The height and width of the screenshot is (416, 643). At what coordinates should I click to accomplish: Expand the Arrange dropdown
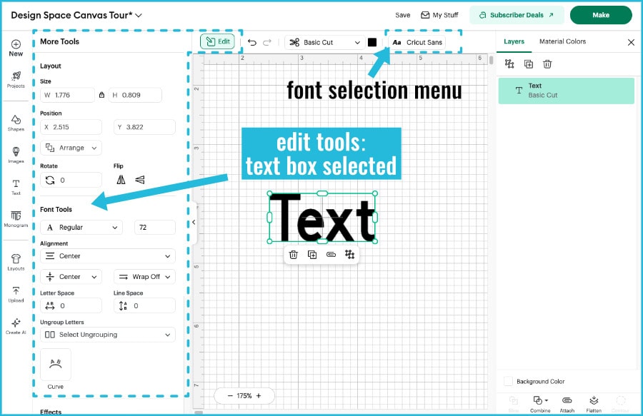(71, 148)
